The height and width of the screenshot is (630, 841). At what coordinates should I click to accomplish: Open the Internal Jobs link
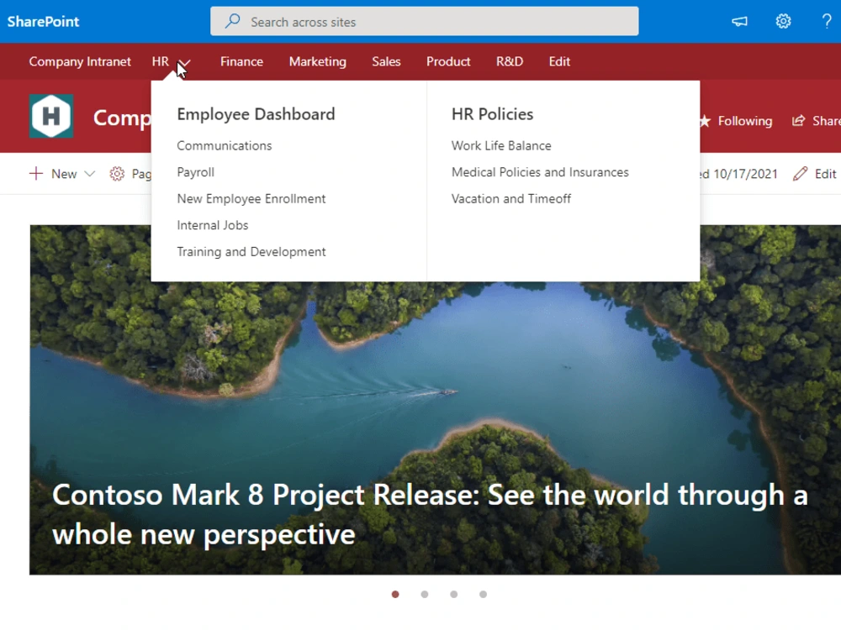click(x=213, y=225)
